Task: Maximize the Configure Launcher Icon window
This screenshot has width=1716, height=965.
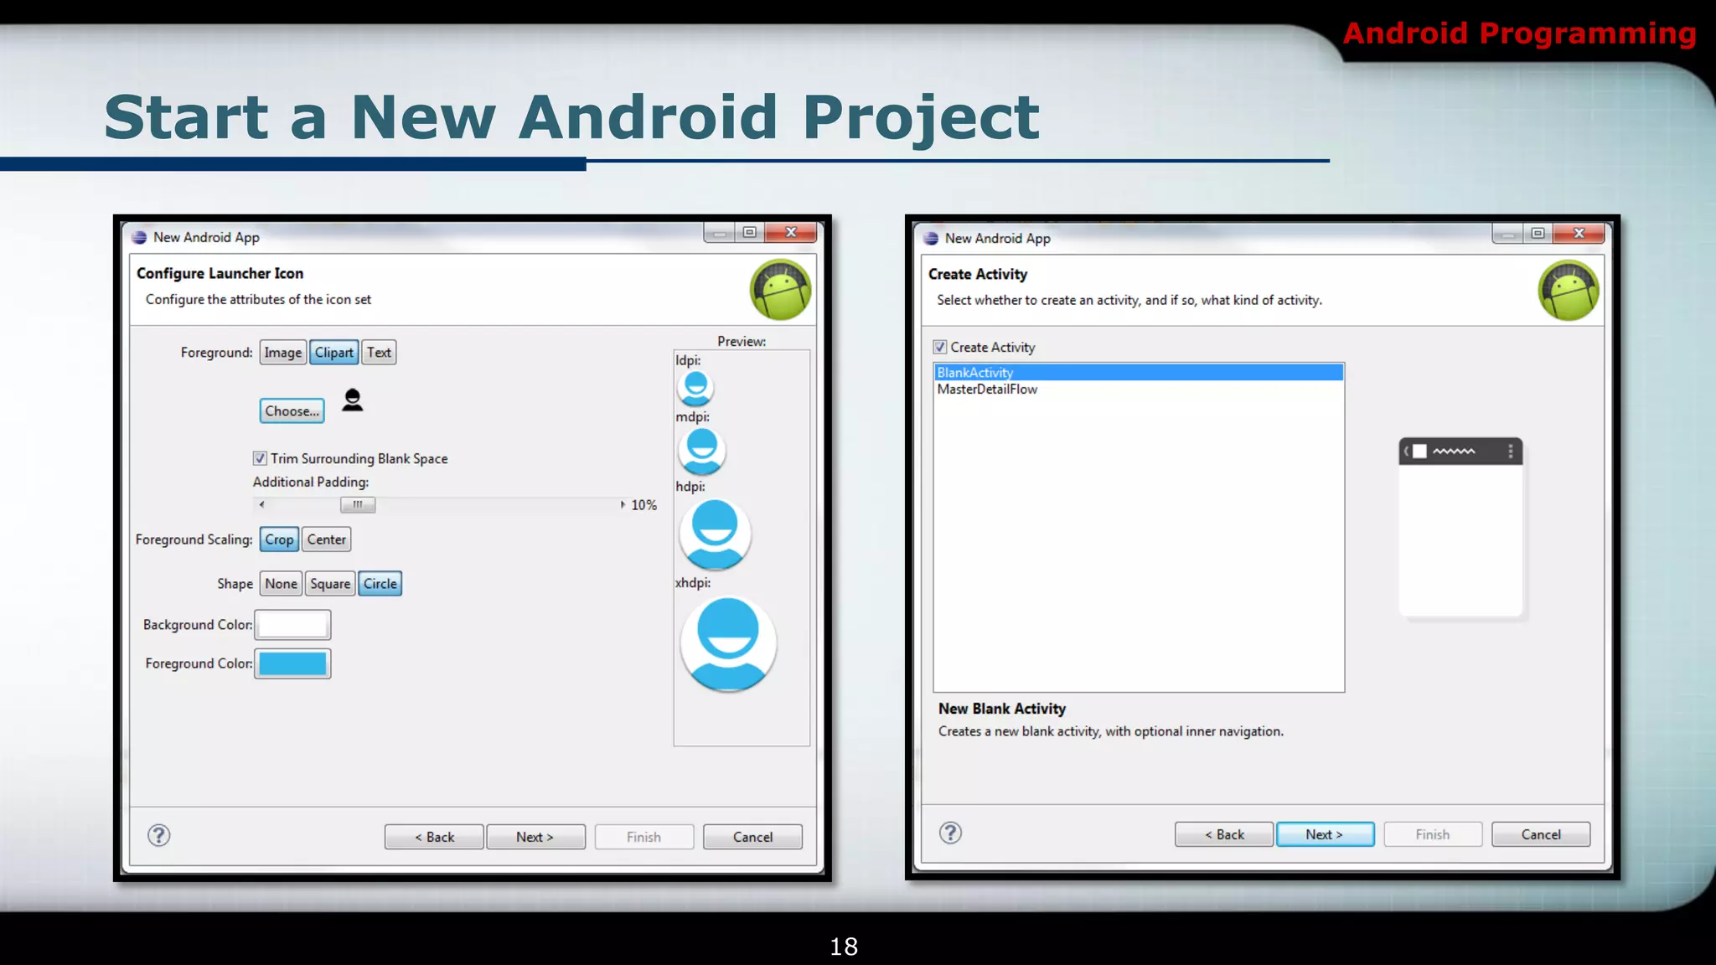Action: coord(750,232)
